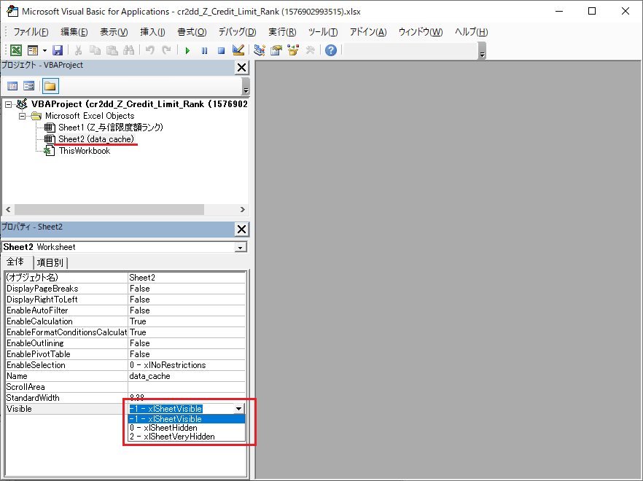The height and width of the screenshot is (481, 643).
Task: Open standard toolbar options overflow arrow
Action: pyautogui.click(x=483, y=51)
